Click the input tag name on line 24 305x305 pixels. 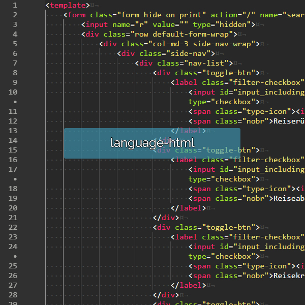[x=204, y=247]
